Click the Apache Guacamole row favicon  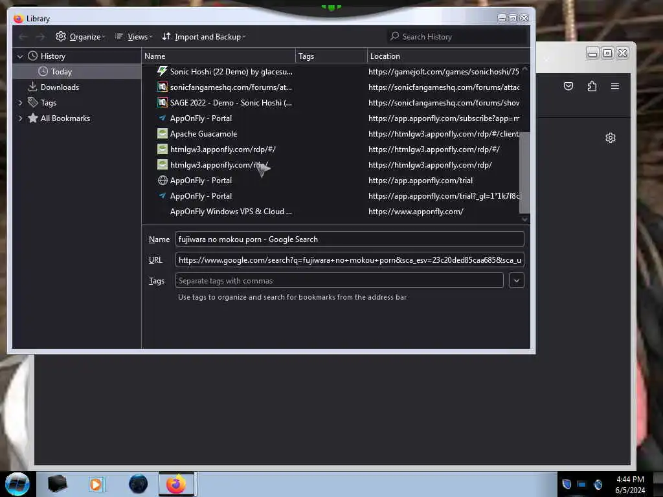163,134
